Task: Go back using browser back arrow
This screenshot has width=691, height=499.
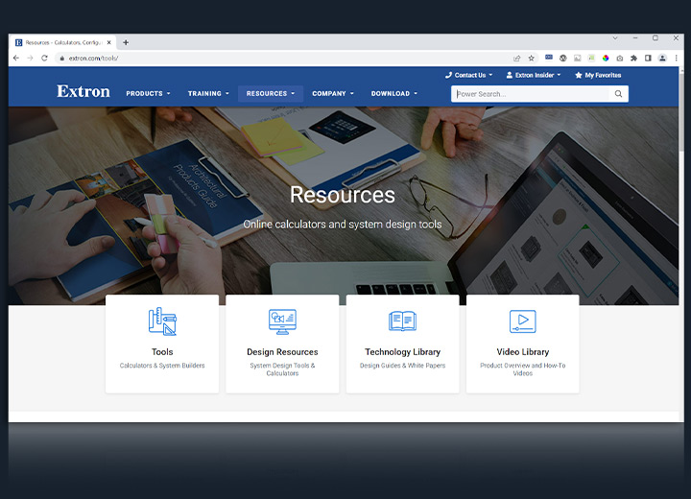Action: (x=16, y=58)
